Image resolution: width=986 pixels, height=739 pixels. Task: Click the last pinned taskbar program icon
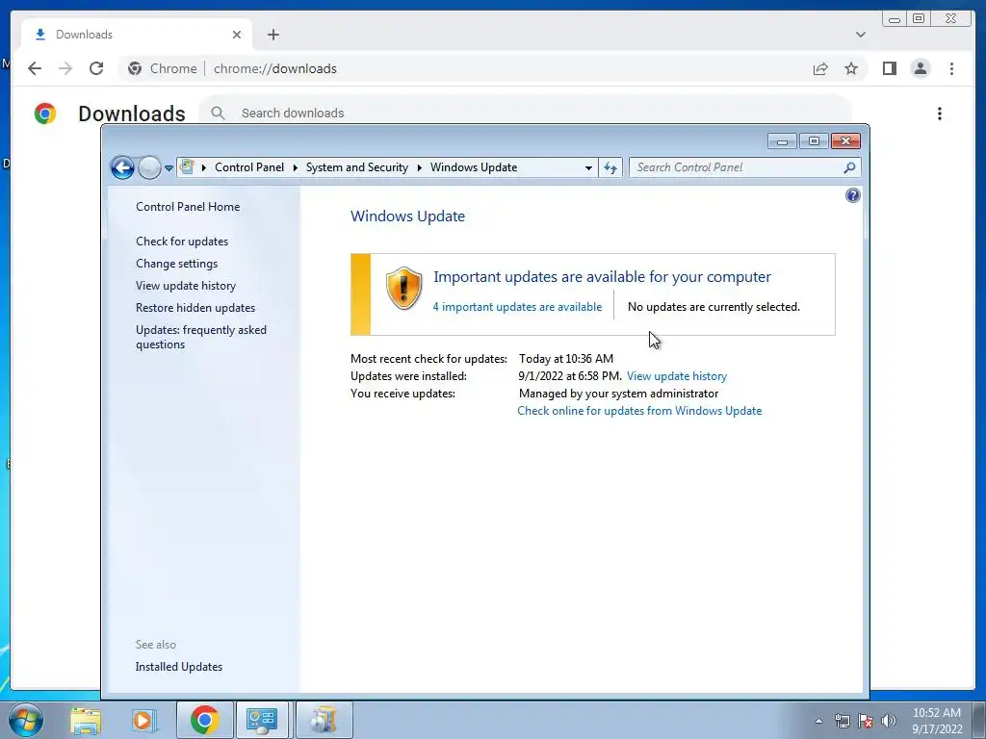pyautogui.click(x=324, y=720)
